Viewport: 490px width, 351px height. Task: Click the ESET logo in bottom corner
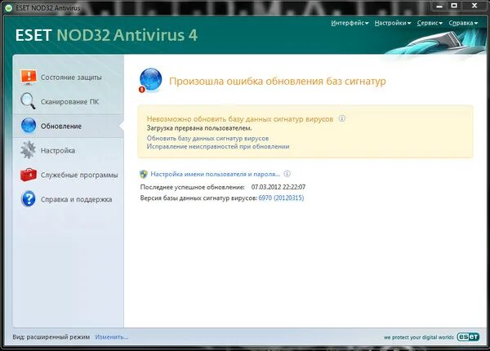[468, 337]
